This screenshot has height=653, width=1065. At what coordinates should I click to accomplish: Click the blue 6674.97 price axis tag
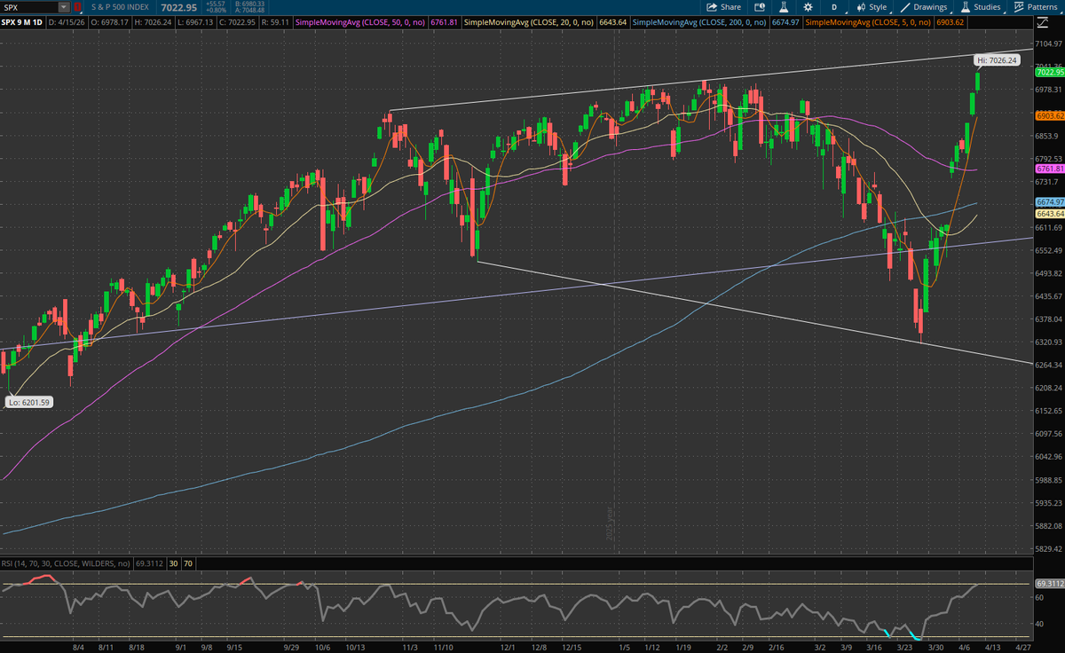pyautogui.click(x=1049, y=202)
